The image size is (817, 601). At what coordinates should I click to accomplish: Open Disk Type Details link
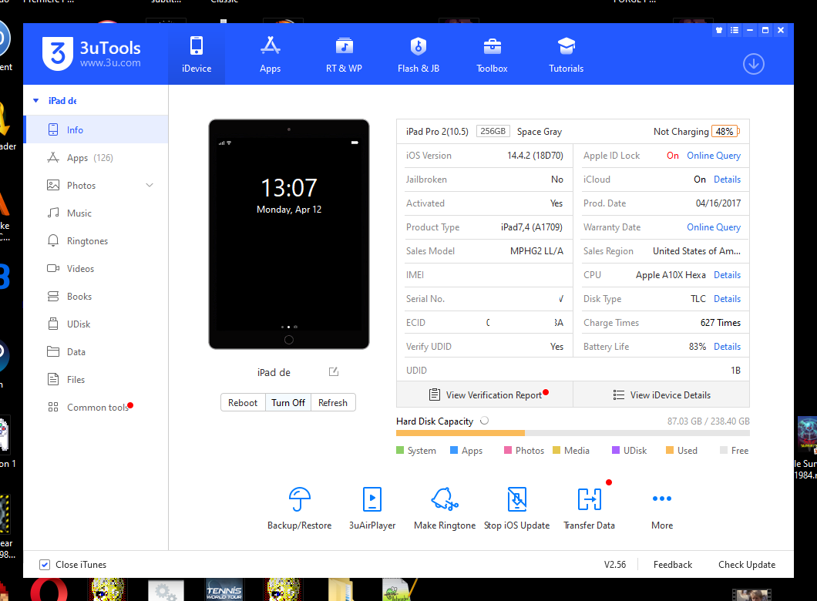click(x=727, y=299)
